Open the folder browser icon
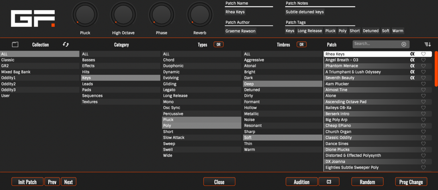 (x=15, y=44)
